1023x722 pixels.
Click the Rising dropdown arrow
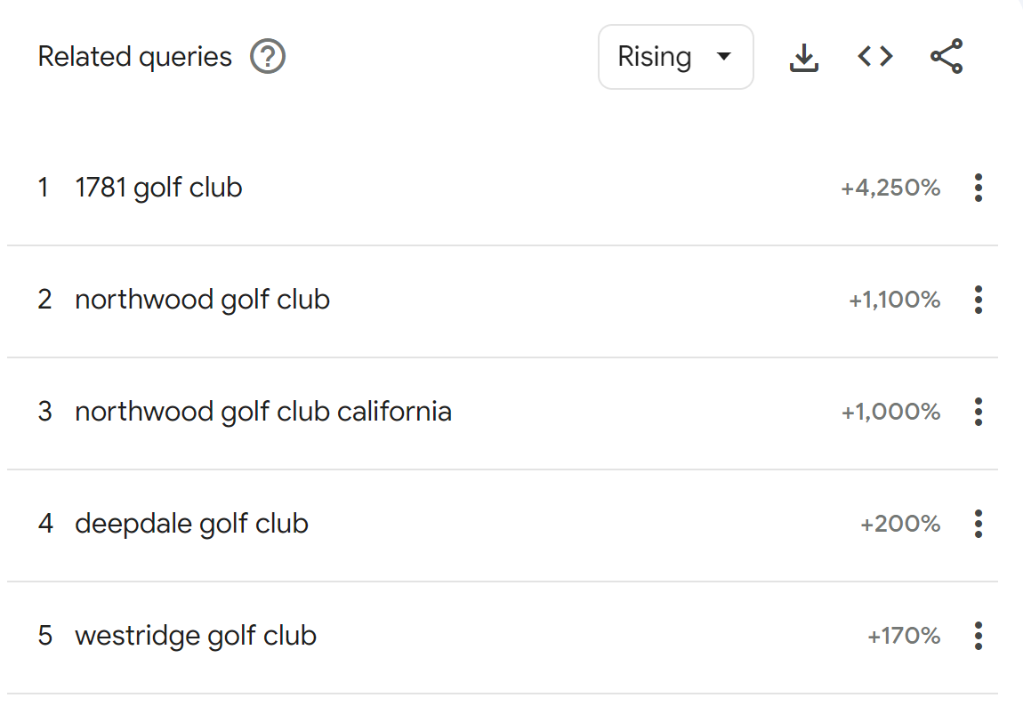(x=724, y=58)
